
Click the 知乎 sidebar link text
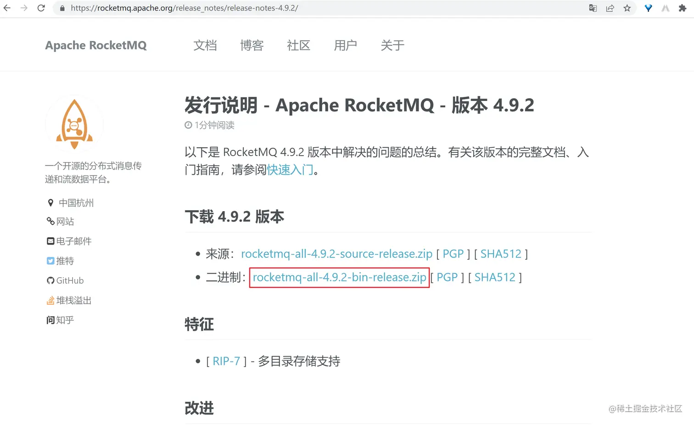coord(65,320)
